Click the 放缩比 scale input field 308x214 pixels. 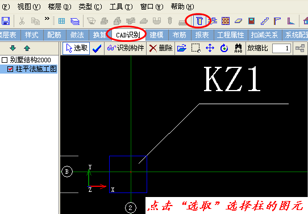281,48
